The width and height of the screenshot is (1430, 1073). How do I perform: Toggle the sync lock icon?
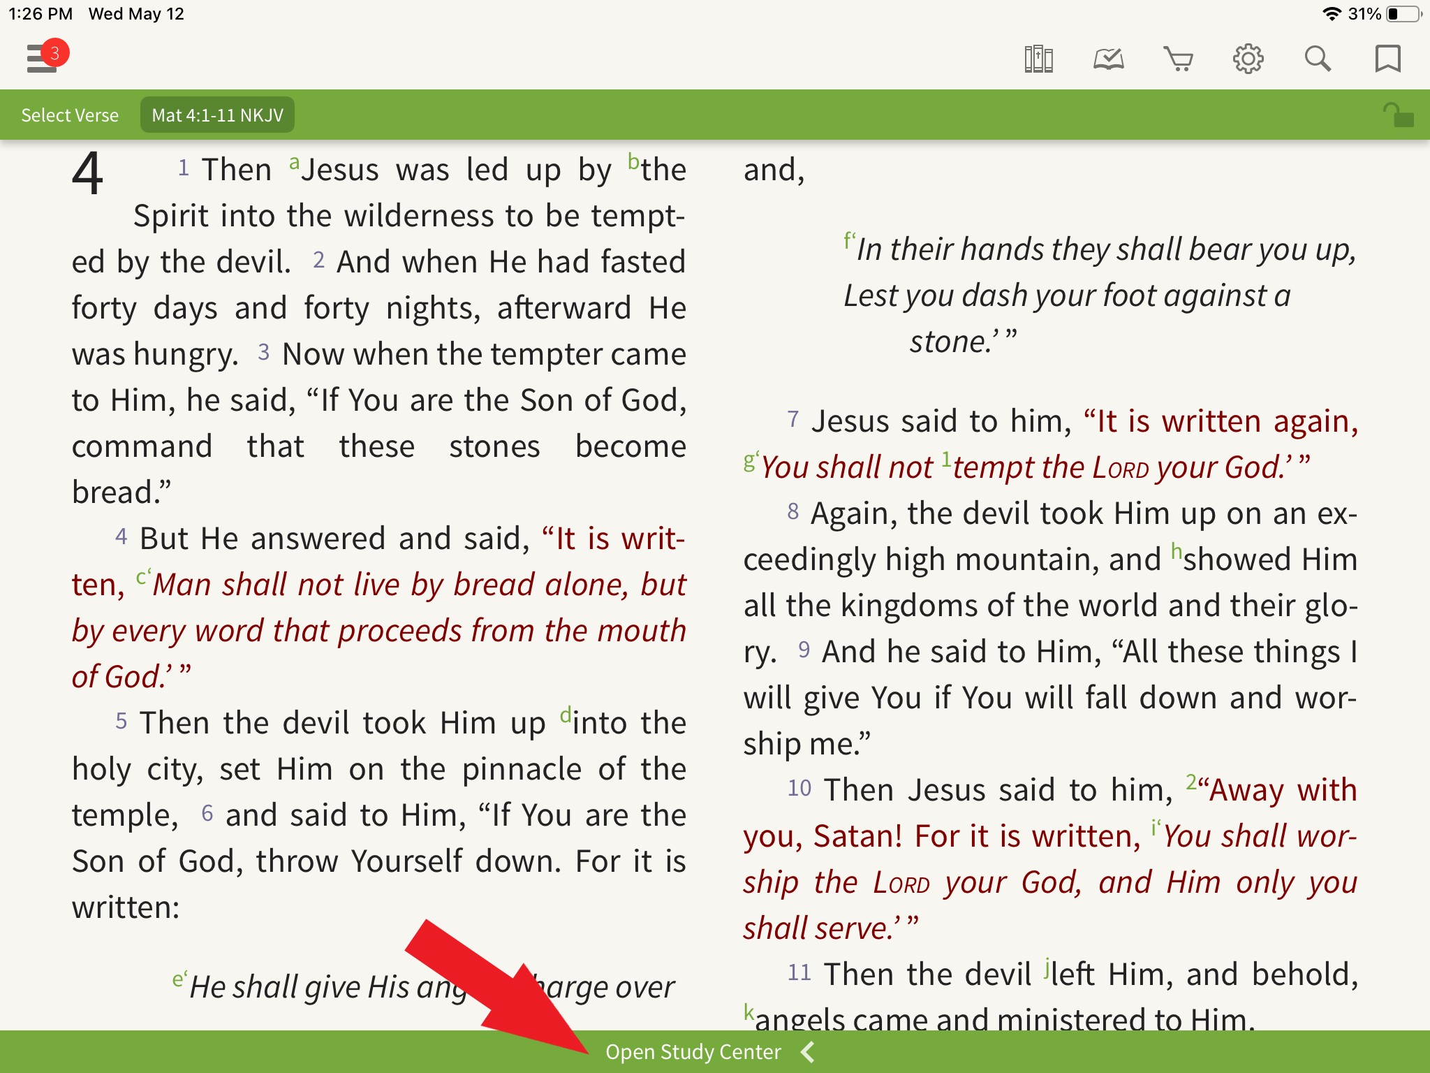pos(1399,115)
